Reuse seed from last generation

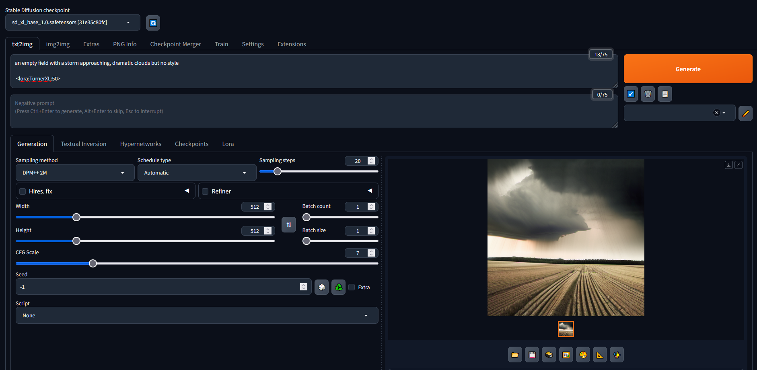coord(338,287)
